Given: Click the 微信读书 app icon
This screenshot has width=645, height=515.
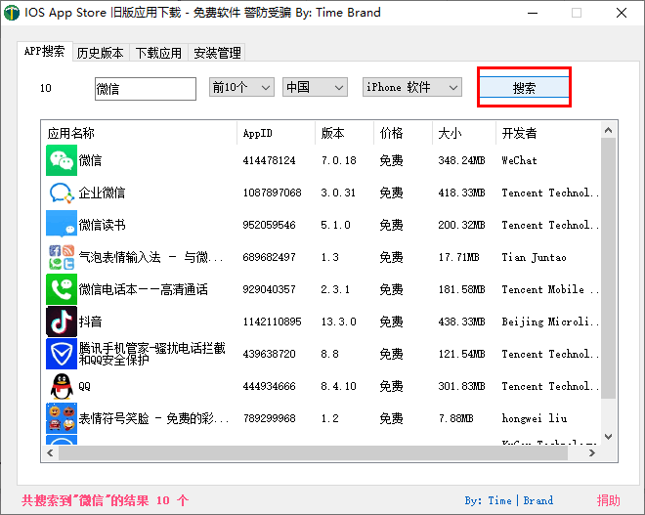Looking at the screenshot, I should pyautogui.click(x=62, y=225).
